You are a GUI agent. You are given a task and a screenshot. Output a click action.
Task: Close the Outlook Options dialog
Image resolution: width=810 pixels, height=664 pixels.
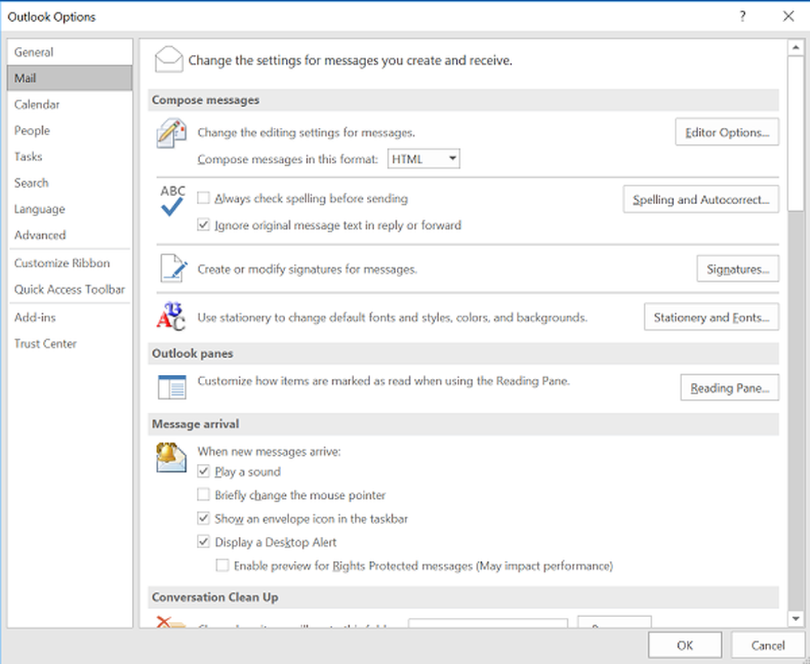[788, 16]
